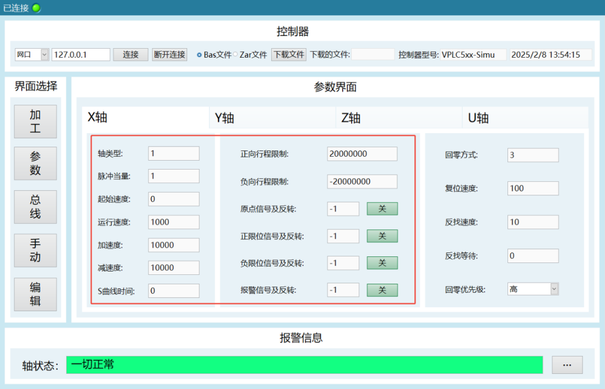Viewport: 605px width, 389px height.
Task: Switch to the U轴 tab
Action: (x=525, y=118)
